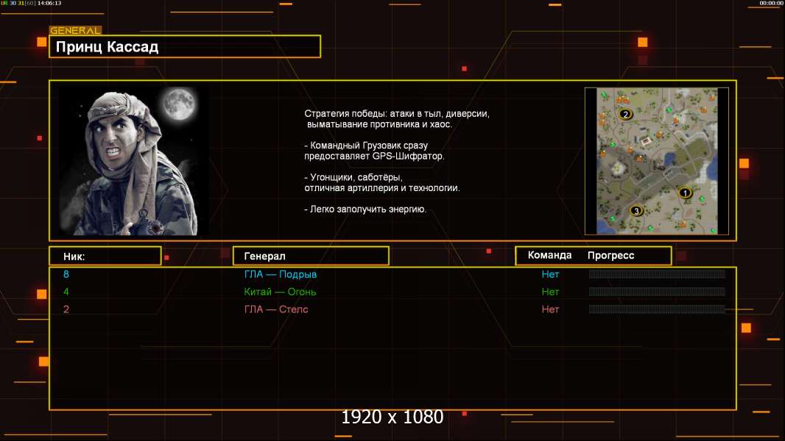This screenshot has width=785, height=441.
Task: Click progress bar of Китай — Огонь row
Action: pos(657,291)
